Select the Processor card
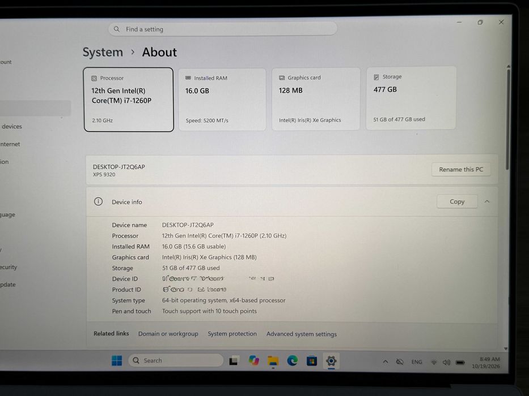The image size is (529, 396). (x=129, y=100)
